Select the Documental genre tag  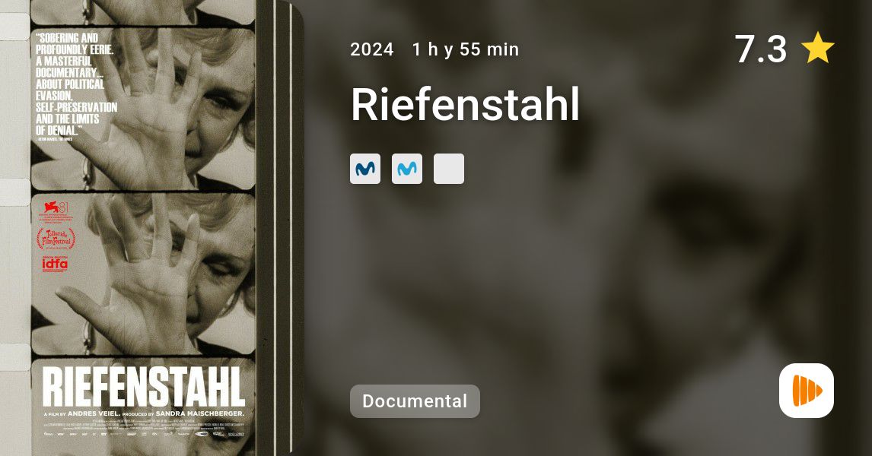coord(415,401)
